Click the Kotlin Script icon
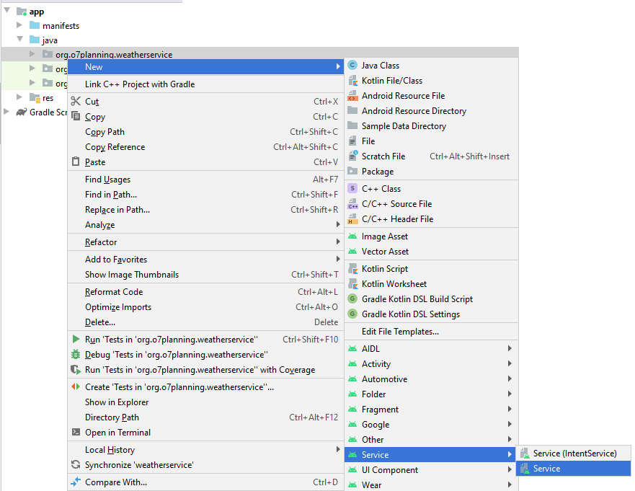Image resolution: width=635 pixels, height=491 pixels. click(x=352, y=269)
